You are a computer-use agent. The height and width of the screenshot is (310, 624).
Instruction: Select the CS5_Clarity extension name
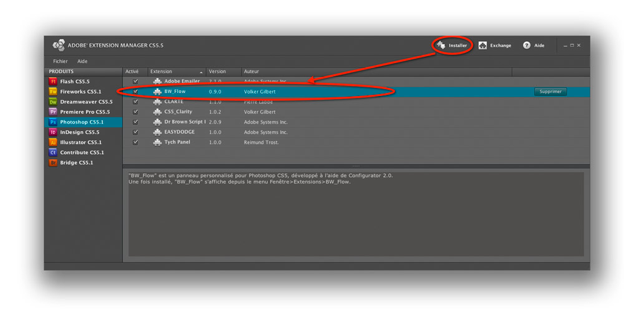click(178, 112)
